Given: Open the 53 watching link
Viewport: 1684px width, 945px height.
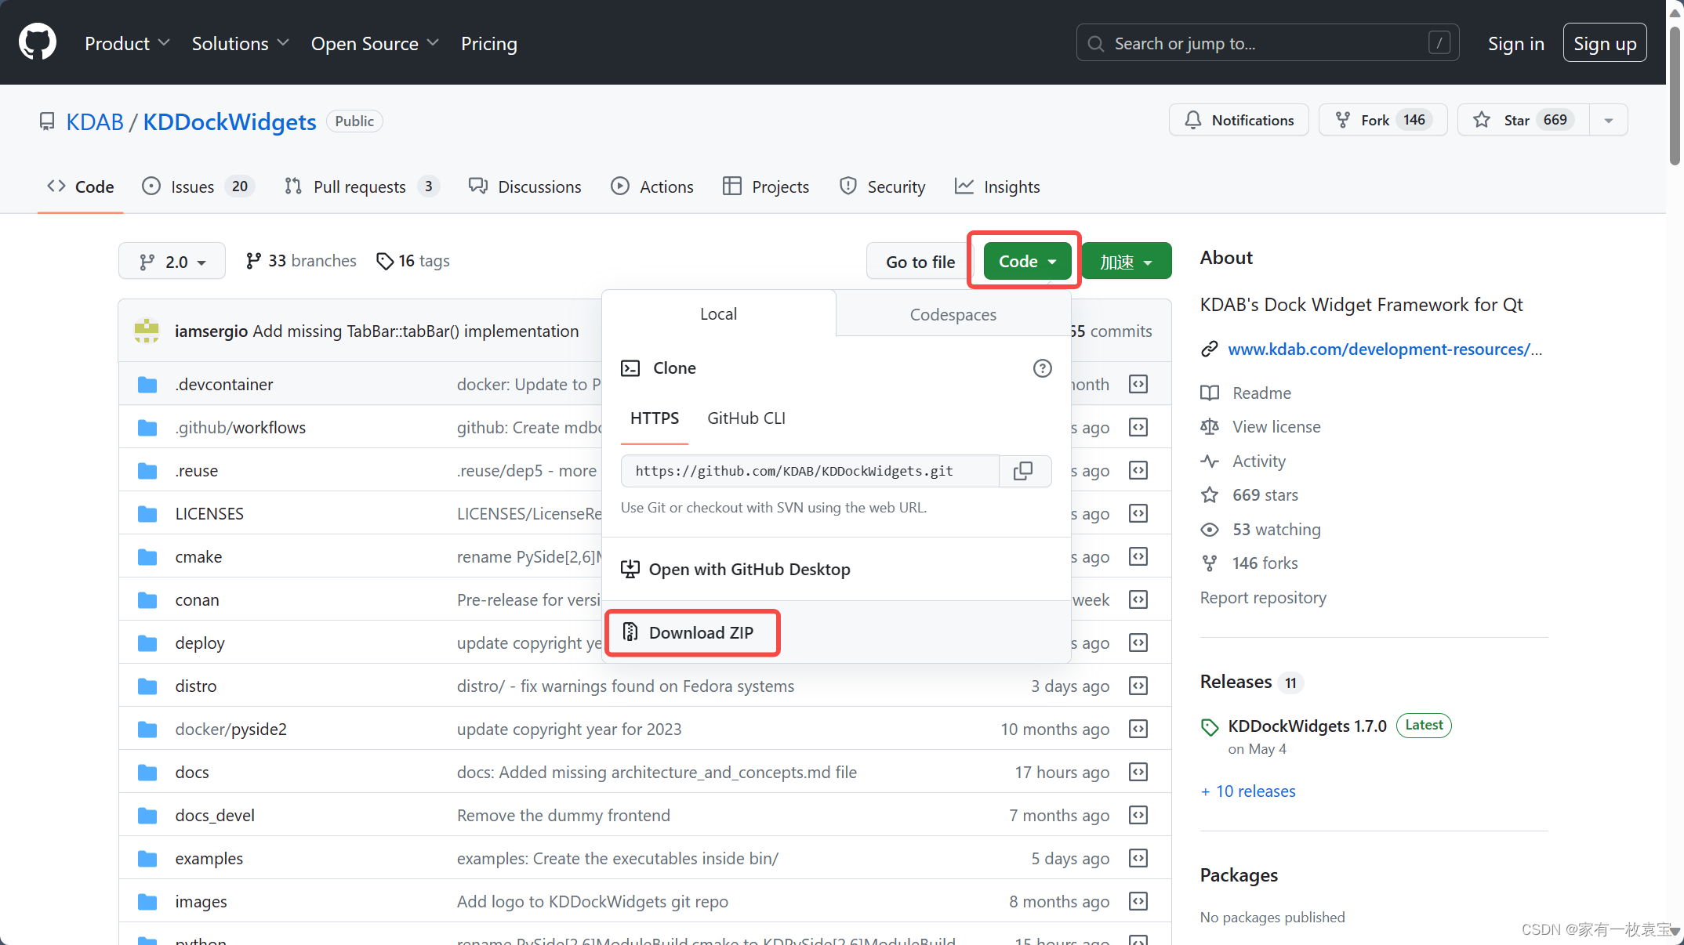Looking at the screenshot, I should (x=1276, y=529).
